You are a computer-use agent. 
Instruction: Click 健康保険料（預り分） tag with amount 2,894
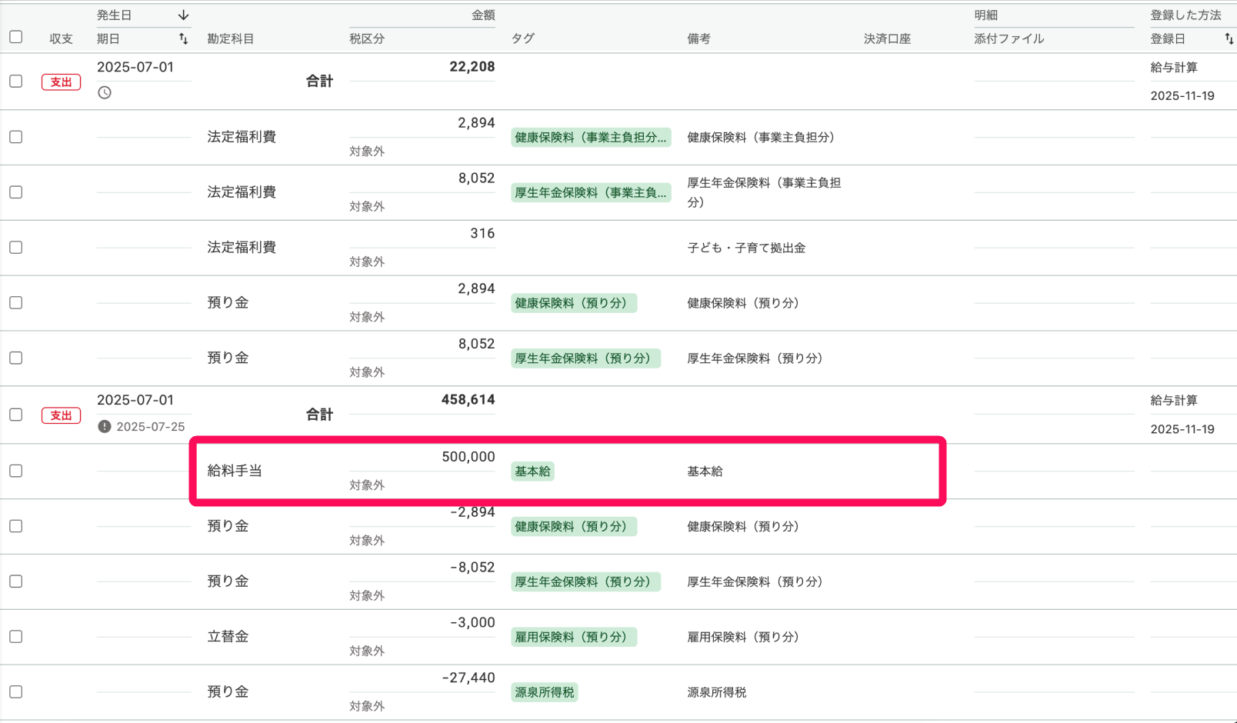click(x=574, y=303)
